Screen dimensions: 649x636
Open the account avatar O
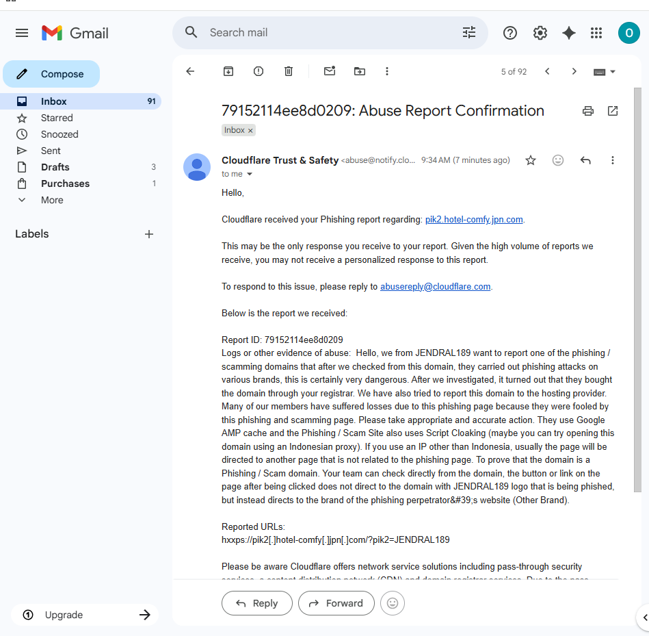pyautogui.click(x=628, y=33)
